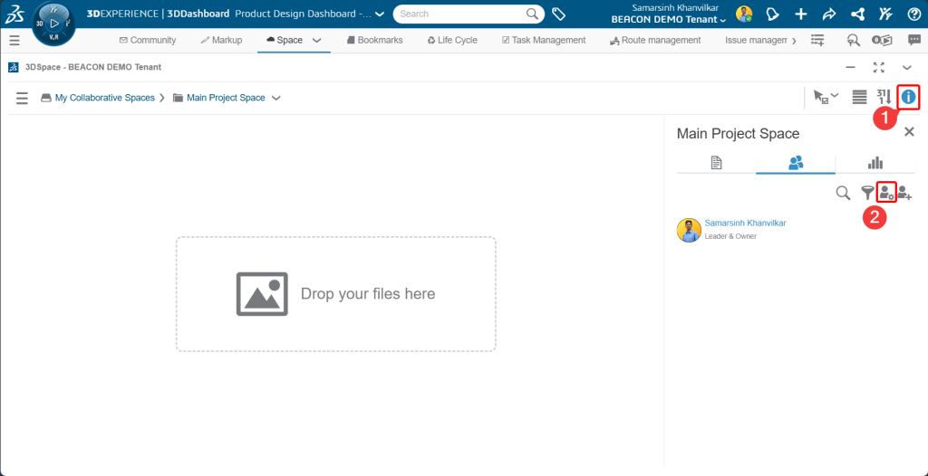Expand the Main Project Space breadcrumb dropdown
The height and width of the screenshot is (476, 928).
pyautogui.click(x=276, y=98)
